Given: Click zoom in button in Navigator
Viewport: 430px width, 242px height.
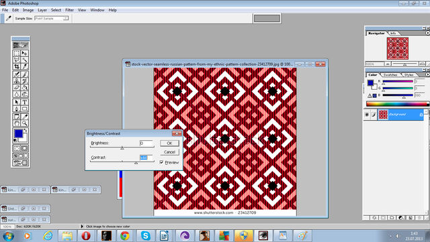Looking at the screenshot, I should pos(422,64).
